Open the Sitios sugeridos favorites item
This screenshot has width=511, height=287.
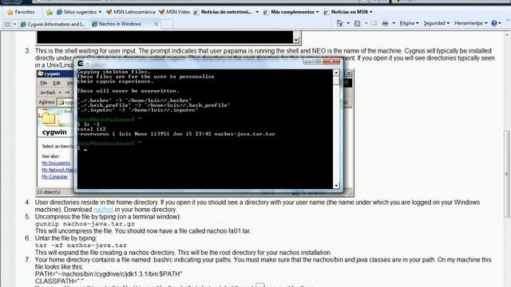[78, 12]
